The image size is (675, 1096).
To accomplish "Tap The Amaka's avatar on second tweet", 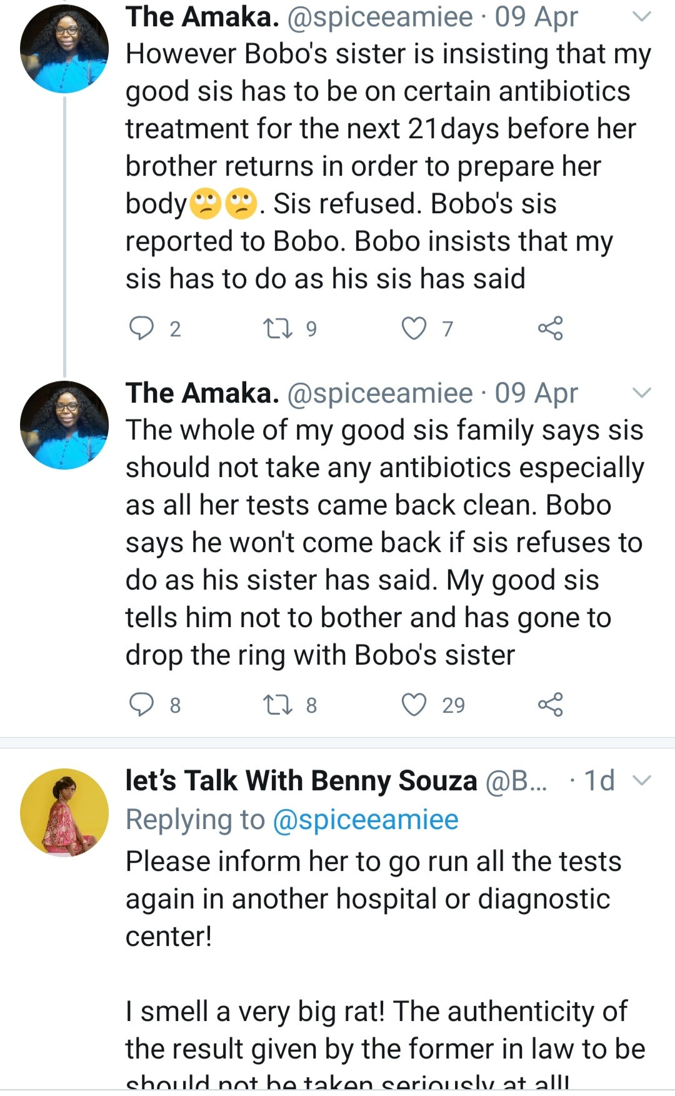I will click(64, 425).
